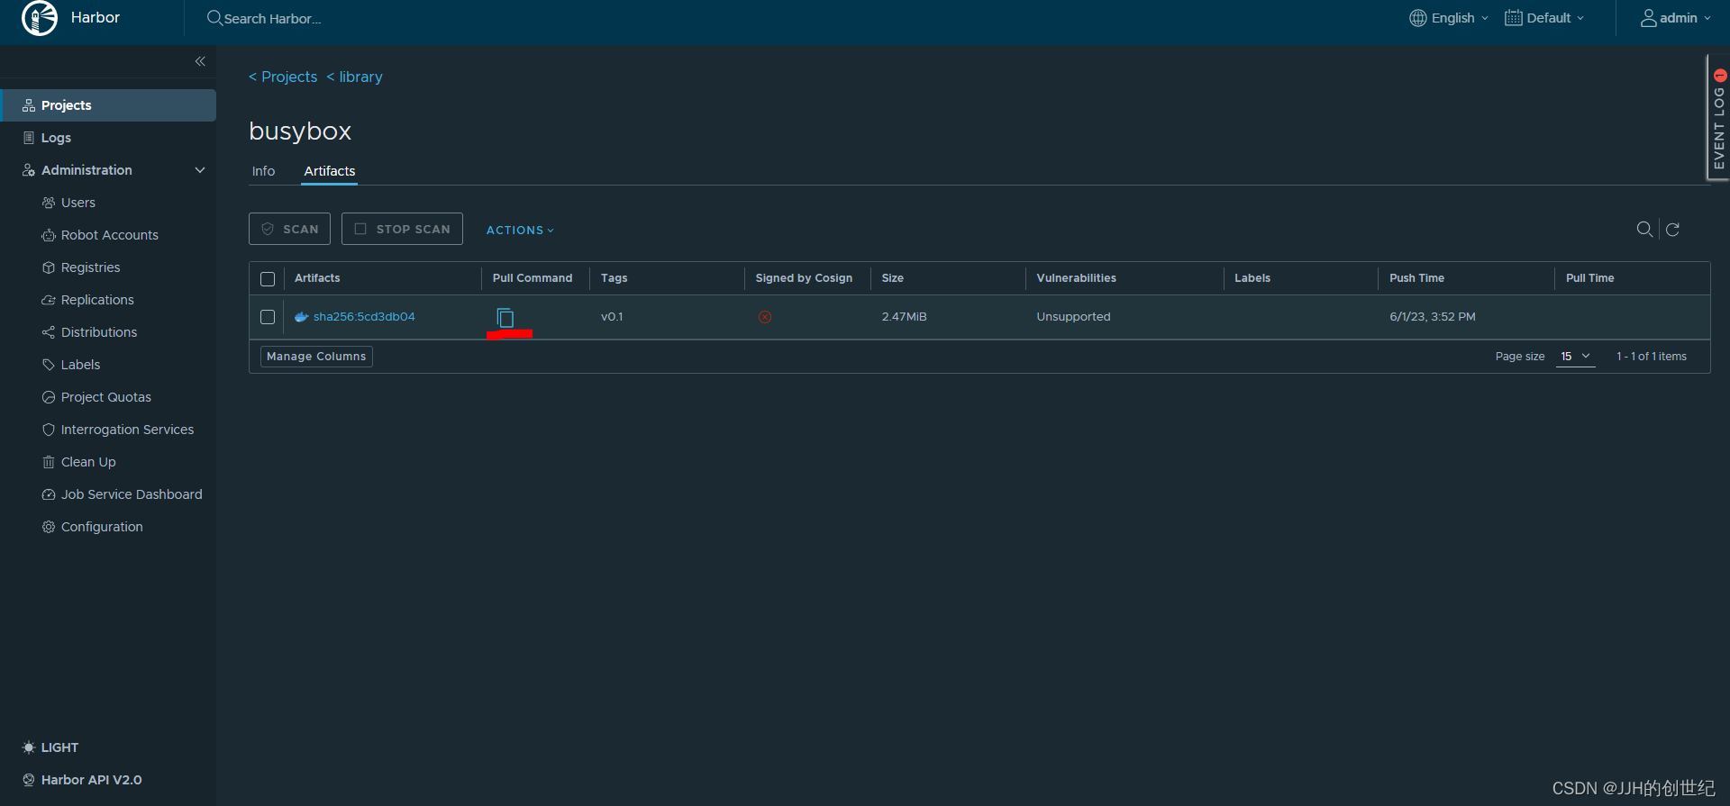Screen dimensions: 1730x806
Task: Click the v0.1 tag cell
Action: [612, 317]
